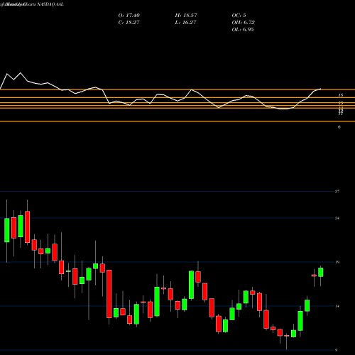The width and height of the screenshot is (355, 355).
Task: Click the last green candlestick on the right
Action: pos(321,272)
